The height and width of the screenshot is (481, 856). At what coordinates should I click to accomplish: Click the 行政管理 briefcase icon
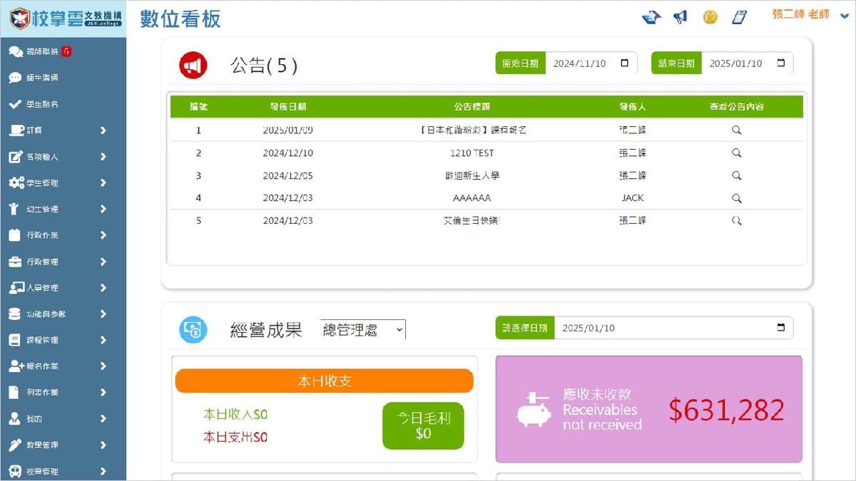tap(15, 262)
